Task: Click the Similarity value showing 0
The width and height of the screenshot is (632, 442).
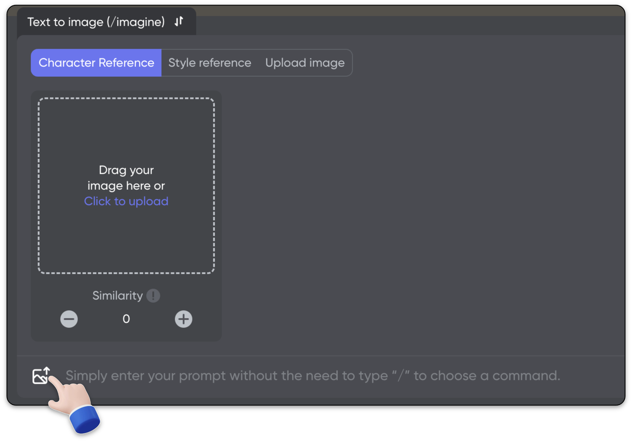Action: click(x=126, y=319)
